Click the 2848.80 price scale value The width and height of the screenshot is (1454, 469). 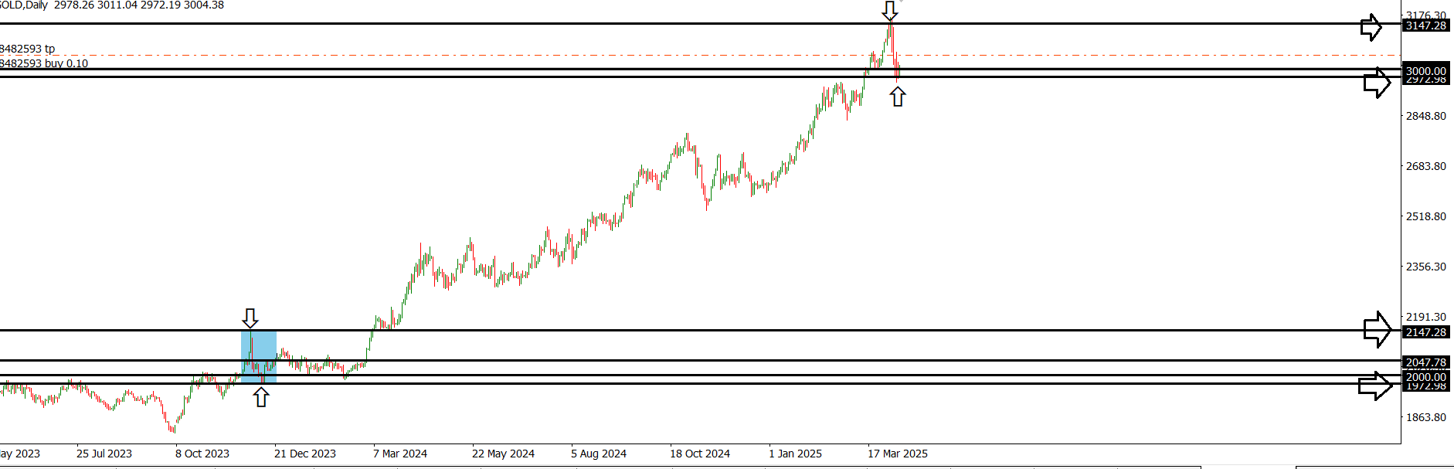tap(1426, 116)
